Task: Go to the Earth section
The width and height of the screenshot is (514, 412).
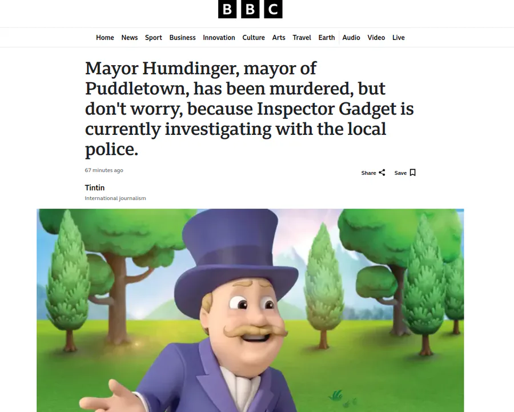Action: click(327, 37)
